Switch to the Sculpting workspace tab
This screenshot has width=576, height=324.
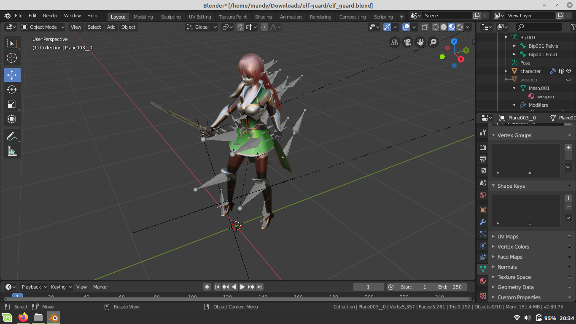170,17
